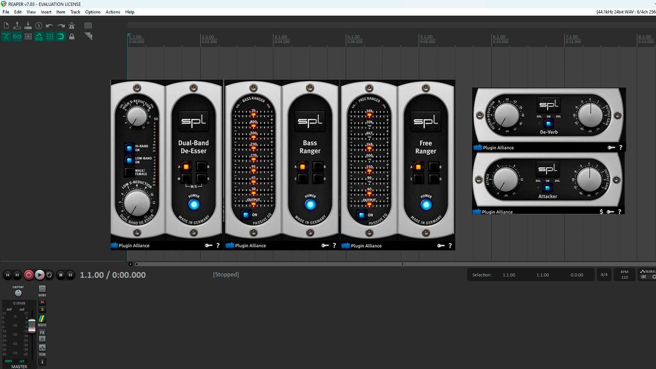This screenshot has height=369, width=656.
Task: Open the Insert menu
Action: (x=46, y=12)
